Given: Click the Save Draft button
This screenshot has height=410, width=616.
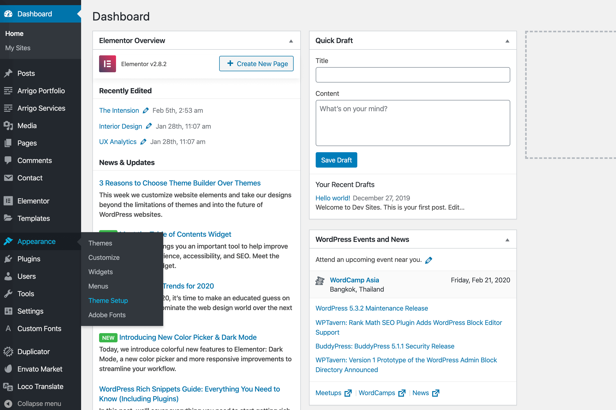Looking at the screenshot, I should tap(336, 160).
